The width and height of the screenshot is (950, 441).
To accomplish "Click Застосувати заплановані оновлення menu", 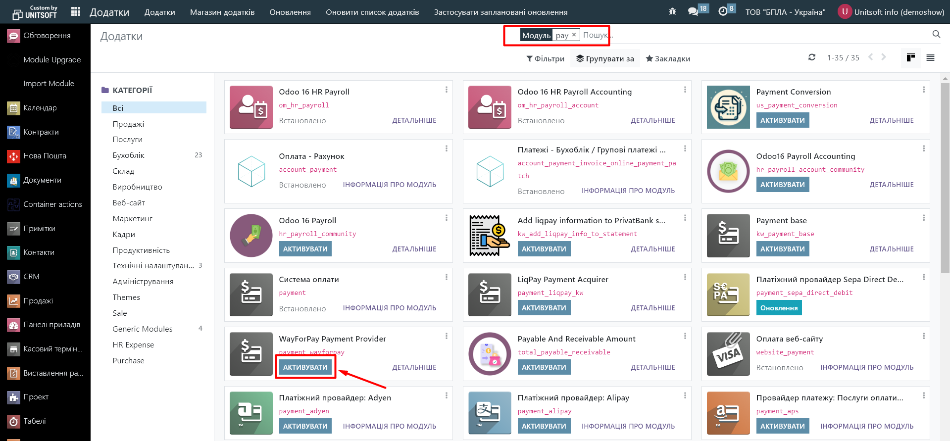I will coord(500,12).
